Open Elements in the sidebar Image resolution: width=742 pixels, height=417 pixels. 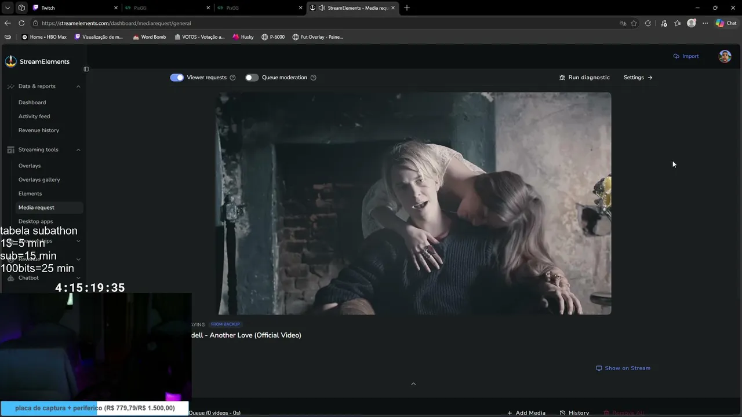[x=30, y=193]
